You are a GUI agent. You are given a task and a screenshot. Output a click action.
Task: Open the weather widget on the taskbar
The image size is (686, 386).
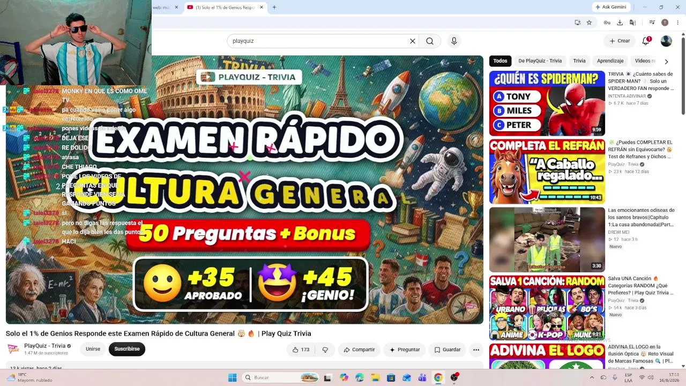pos(30,377)
